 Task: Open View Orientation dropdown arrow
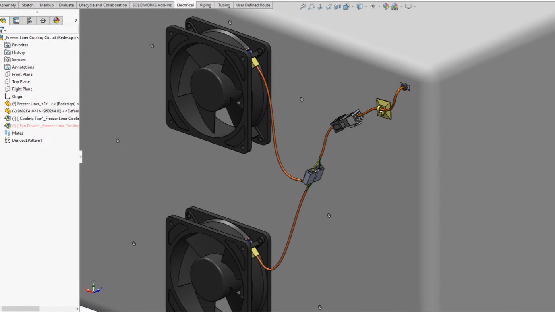[352, 7]
